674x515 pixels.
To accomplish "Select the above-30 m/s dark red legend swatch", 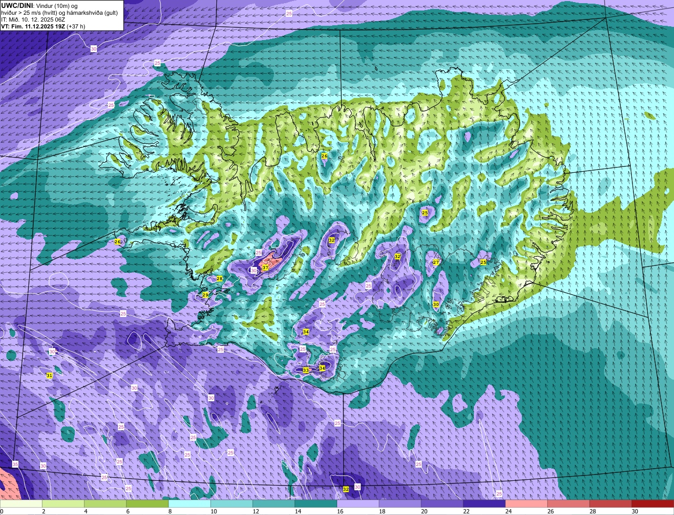I will pyautogui.click(x=653, y=503).
